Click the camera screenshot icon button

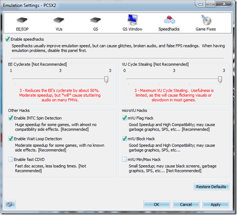(10, 204)
